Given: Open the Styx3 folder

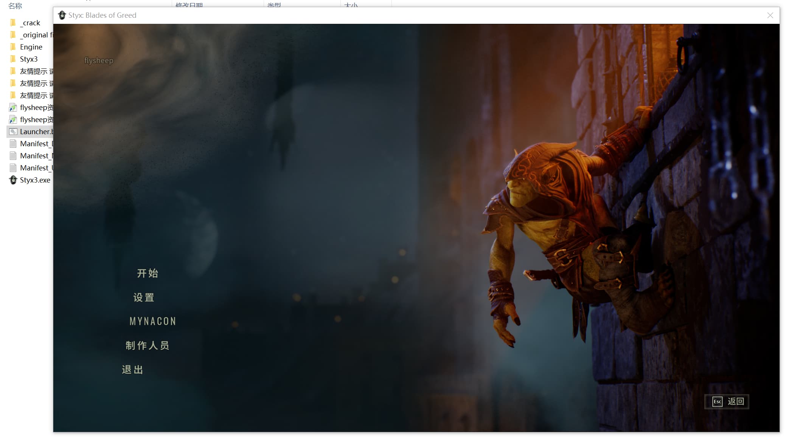Looking at the screenshot, I should pos(28,59).
